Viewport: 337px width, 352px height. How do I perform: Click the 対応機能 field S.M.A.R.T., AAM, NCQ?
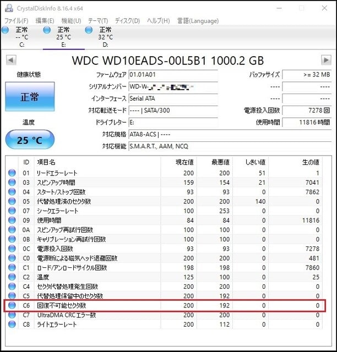(230, 146)
